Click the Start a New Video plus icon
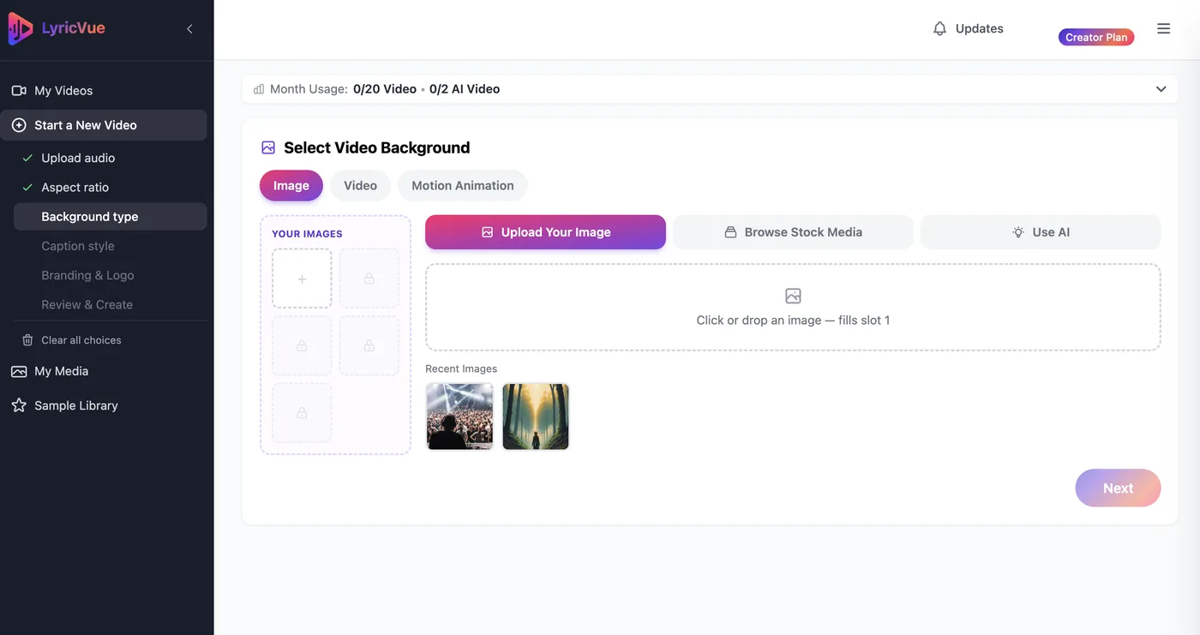This screenshot has height=635, width=1200. pos(19,125)
